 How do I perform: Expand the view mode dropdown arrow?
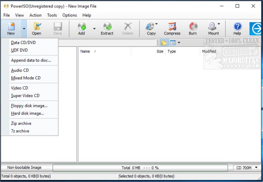coord(179,42)
